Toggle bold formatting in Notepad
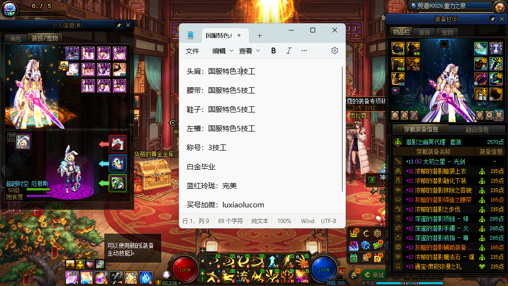508x286 pixels. pyautogui.click(x=273, y=51)
